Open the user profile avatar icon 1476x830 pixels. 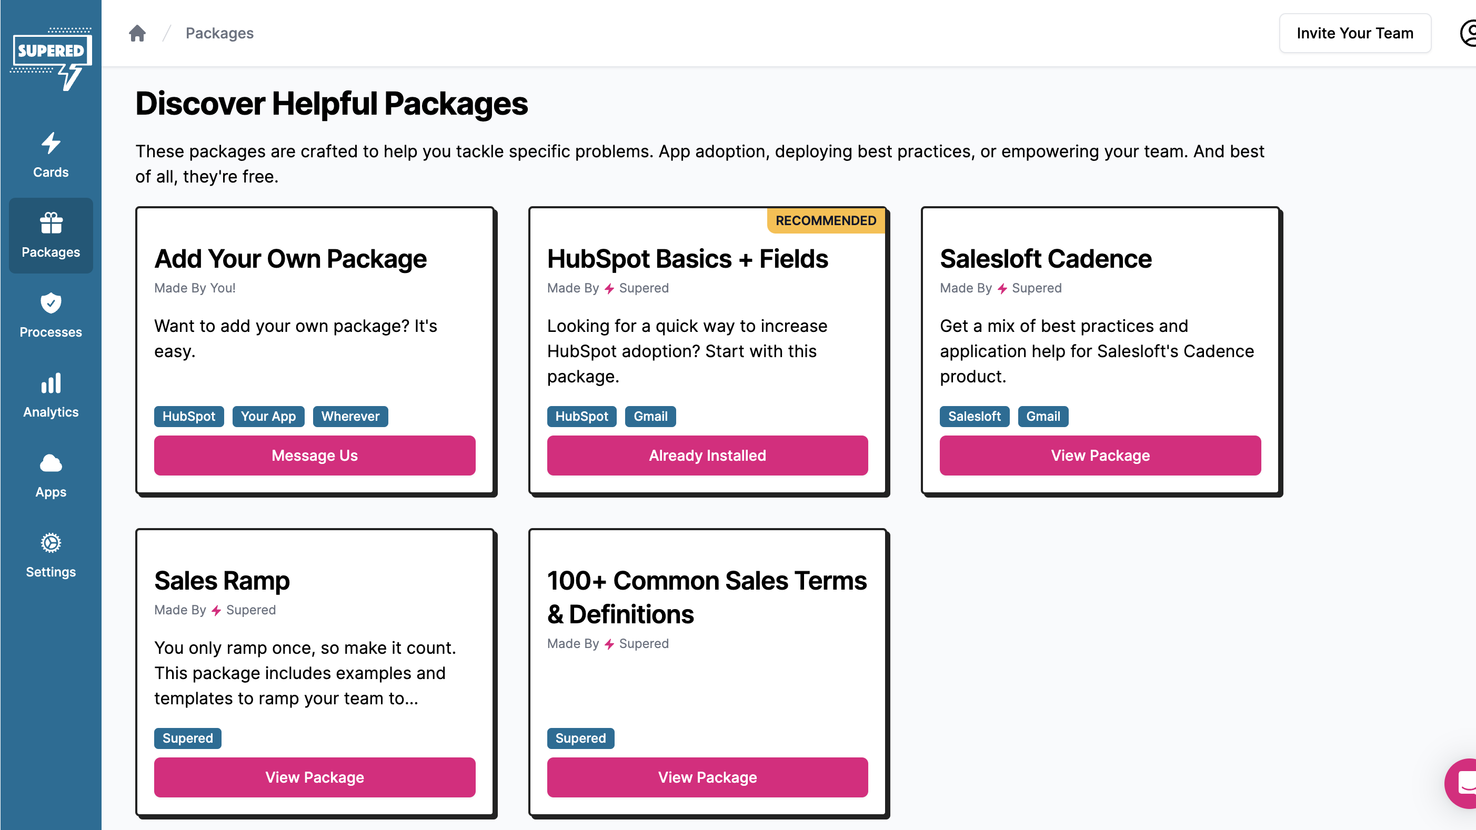(x=1468, y=33)
